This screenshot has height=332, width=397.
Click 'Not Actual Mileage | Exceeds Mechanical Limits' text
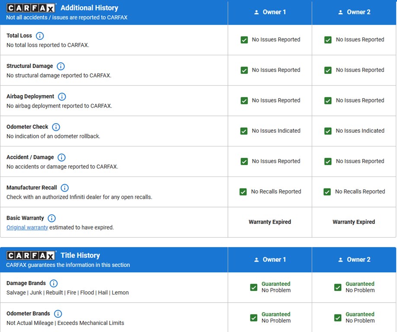coord(65,323)
